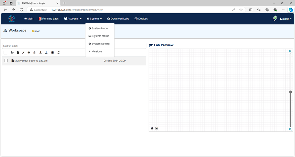Viewport: 295px width, 157px height.
Task: Zoom out the lab preview
Action: (x=290, y=129)
